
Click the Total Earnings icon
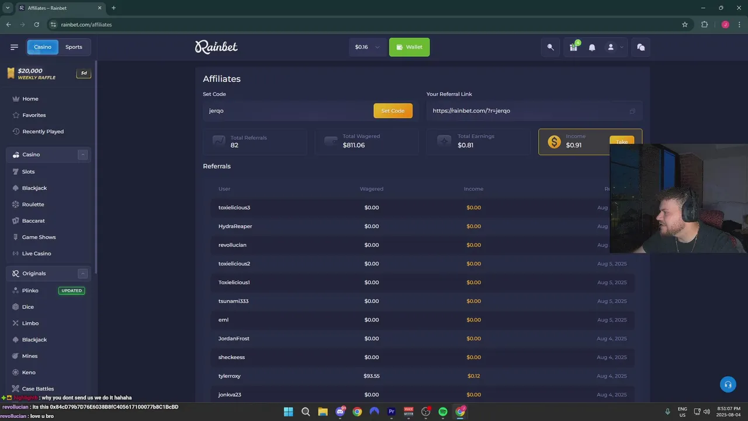click(x=444, y=141)
